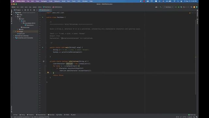Click the yellow intention lightbulb in the gutter
The height and width of the screenshot is (118, 209).
pos(48,73)
